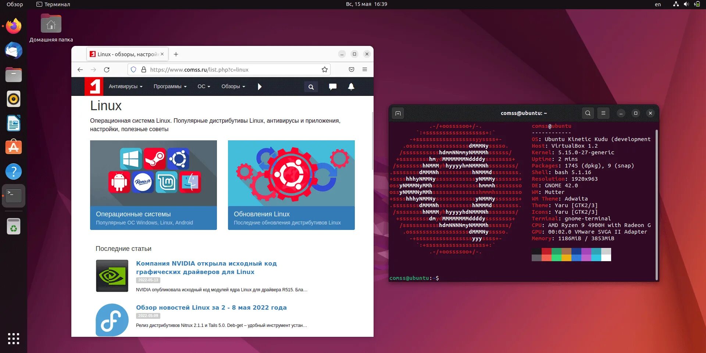The height and width of the screenshot is (353, 706).
Task: Open the volume icon in top bar
Action: (686, 4)
